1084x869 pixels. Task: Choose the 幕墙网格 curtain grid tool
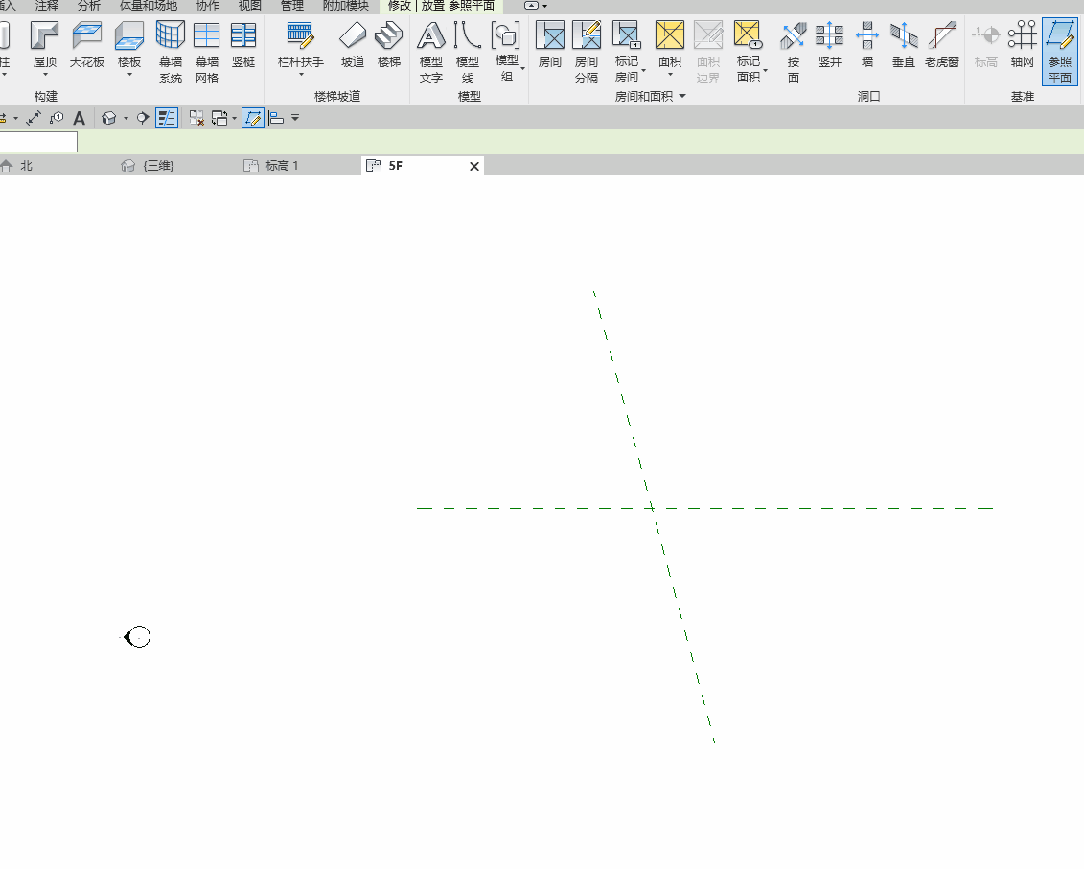[207, 53]
